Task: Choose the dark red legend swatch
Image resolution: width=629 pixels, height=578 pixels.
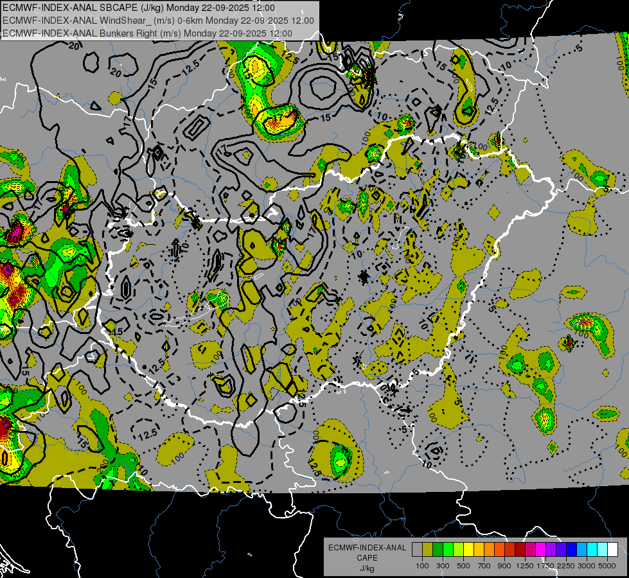Action: pyautogui.click(x=520, y=550)
